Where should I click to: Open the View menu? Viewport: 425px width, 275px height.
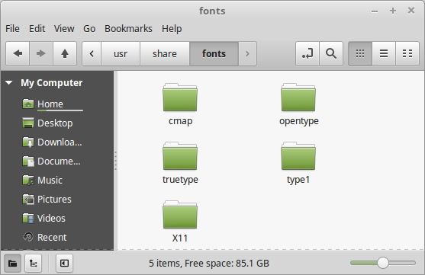[64, 28]
